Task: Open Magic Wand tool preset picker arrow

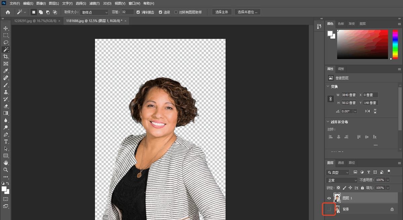Action: 25,12
